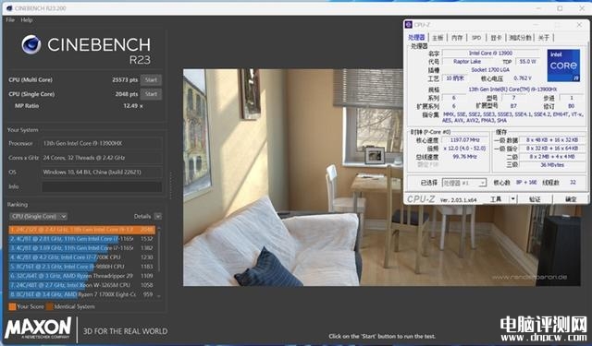Click the 24 Cores, 32 Threads field

[x=102, y=158]
